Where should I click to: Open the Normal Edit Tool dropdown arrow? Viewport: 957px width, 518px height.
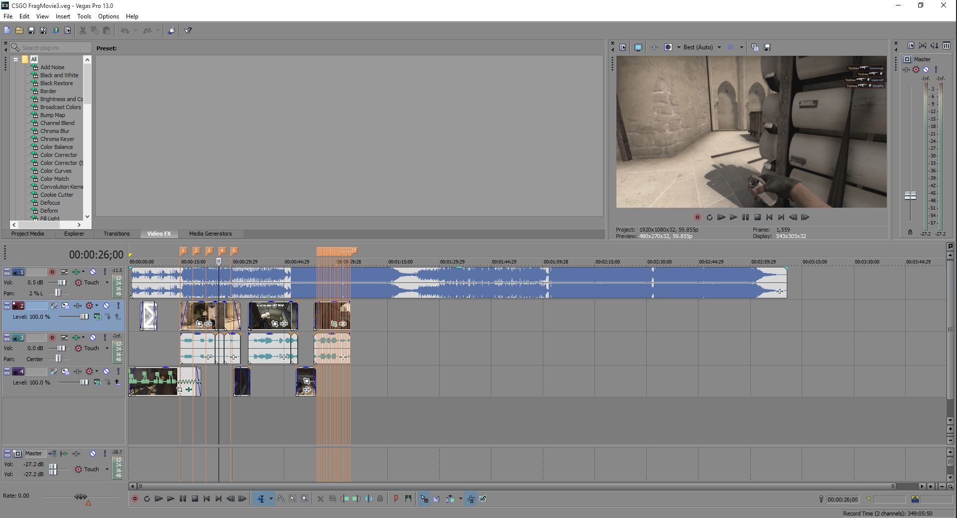click(271, 499)
